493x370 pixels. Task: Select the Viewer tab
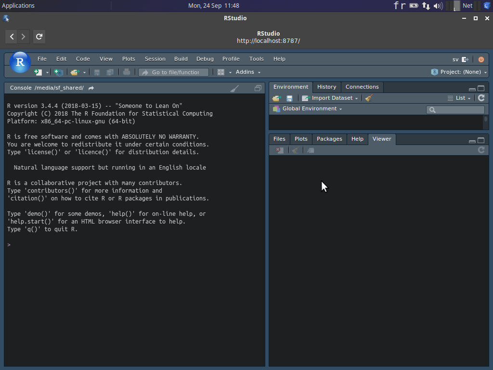(x=382, y=139)
